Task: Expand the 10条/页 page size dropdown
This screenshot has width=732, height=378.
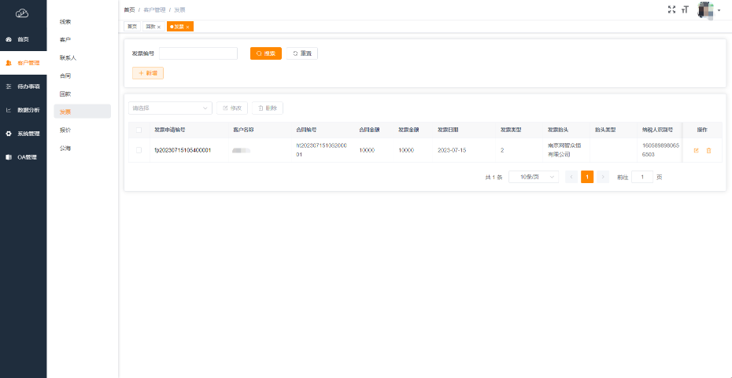Action: tap(533, 177)
